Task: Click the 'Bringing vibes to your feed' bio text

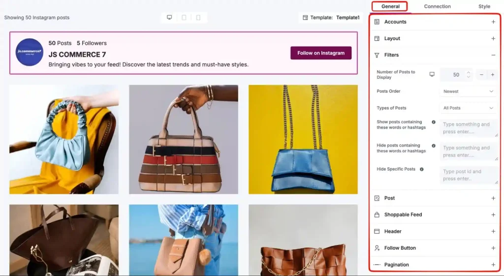Action: pyautogui.click(x=149, y=64)
